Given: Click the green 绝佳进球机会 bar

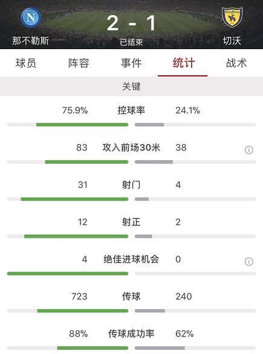Looking at the screenshot, I should [68, 273].
